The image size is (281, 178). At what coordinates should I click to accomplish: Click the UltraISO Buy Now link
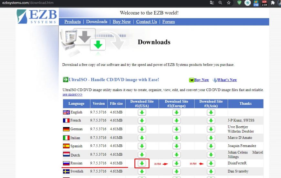202,80
